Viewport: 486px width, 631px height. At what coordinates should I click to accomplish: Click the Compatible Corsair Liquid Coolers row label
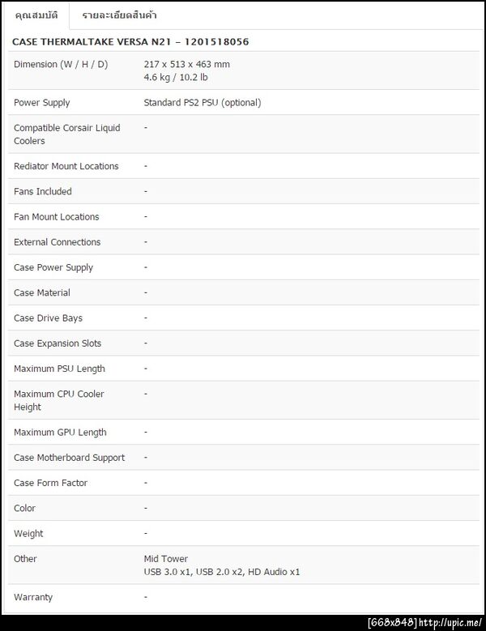click(x=66, y=134)
